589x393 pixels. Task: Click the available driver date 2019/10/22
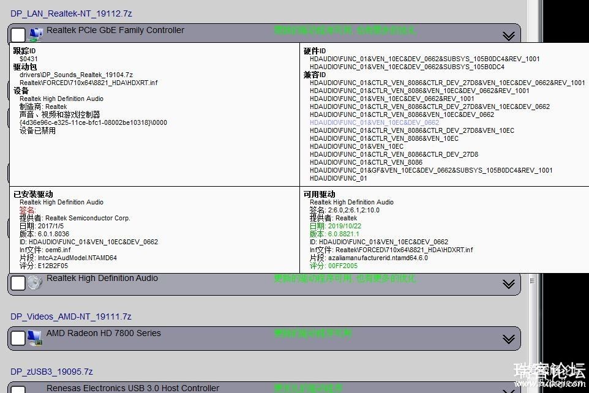tap(345, 226)
